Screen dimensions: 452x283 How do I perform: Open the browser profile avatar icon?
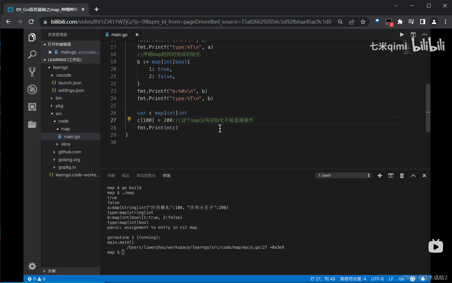pyautogui.click(x=434, y=22)
